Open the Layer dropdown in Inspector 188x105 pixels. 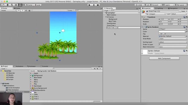click(x=179, y=14)
